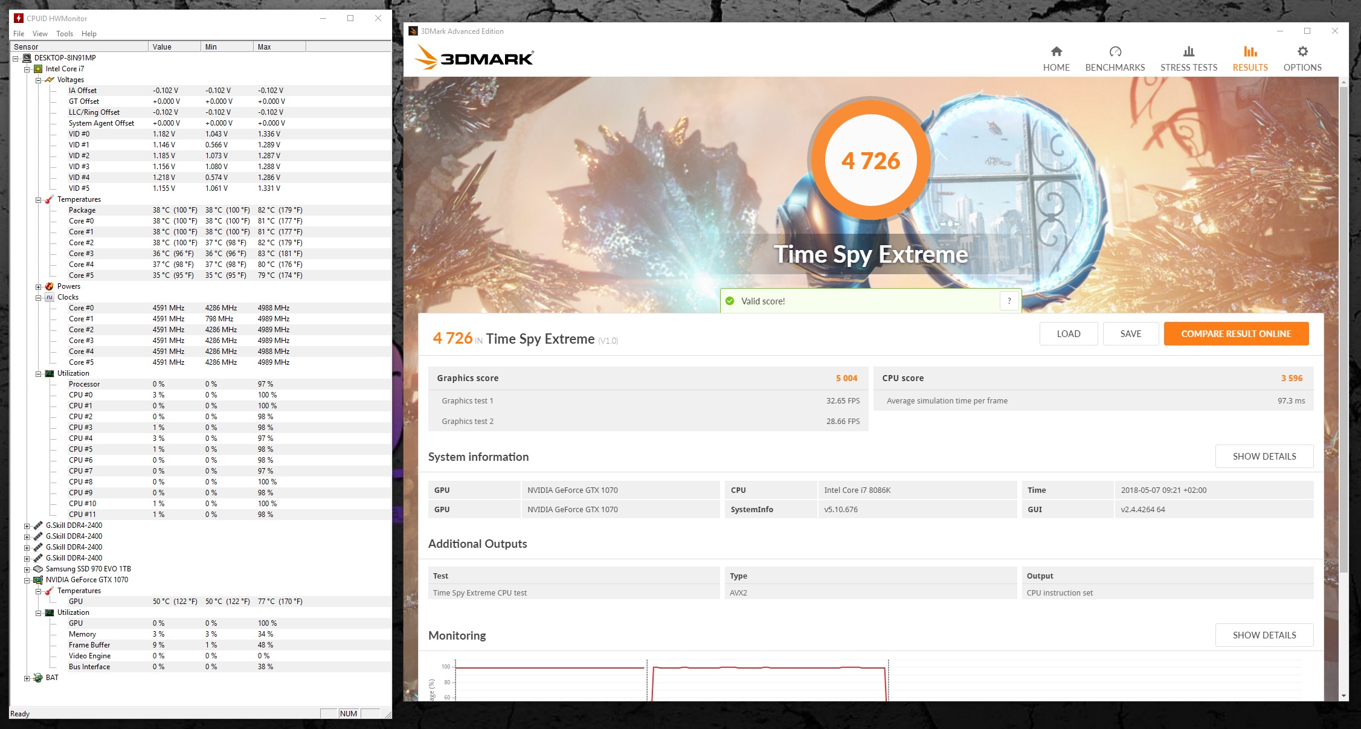Open the File menu in HWMonitor
This screenshot has height=729, width=1361.
tap(19, 34)
